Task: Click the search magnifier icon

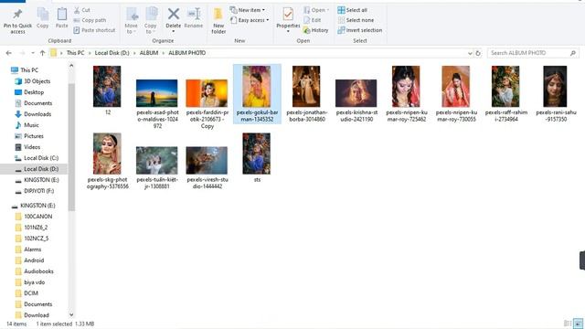Action: coord(573,53)
